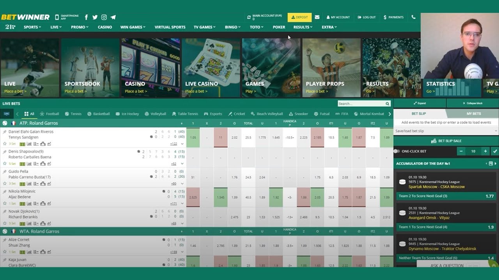The image size is (499, 280).
Task: Open the Sports dropdown menu
Action: pyautogui.click(x=32, y=27)
